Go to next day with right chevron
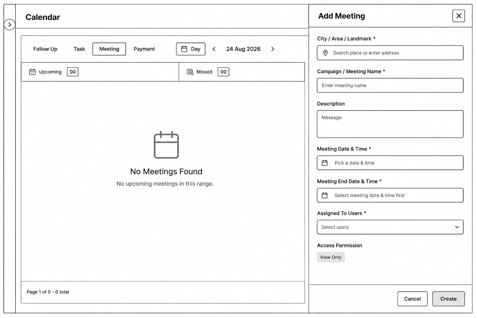The width and height of the screenshot is (477, 318). [x=273, y=49]
